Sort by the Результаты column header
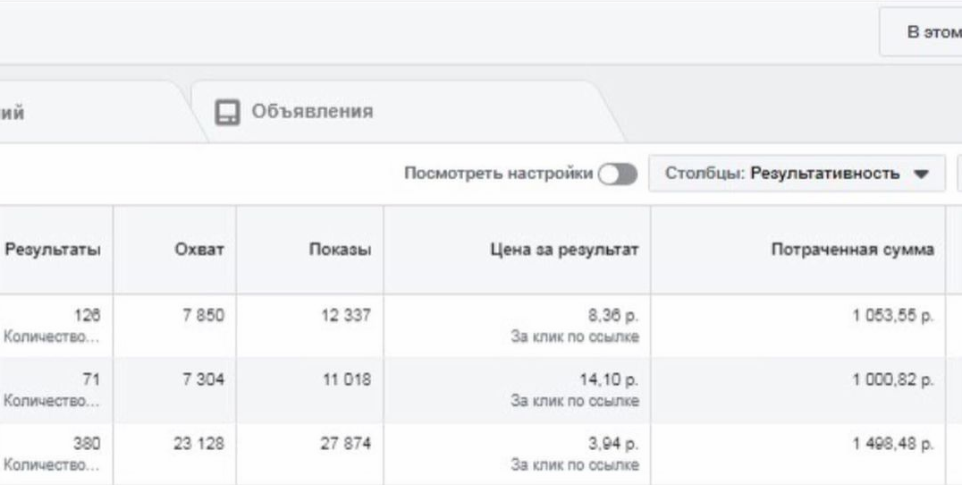Image resolution: width=962 pixels, height=485 pixels. click(x=53, y=250)
